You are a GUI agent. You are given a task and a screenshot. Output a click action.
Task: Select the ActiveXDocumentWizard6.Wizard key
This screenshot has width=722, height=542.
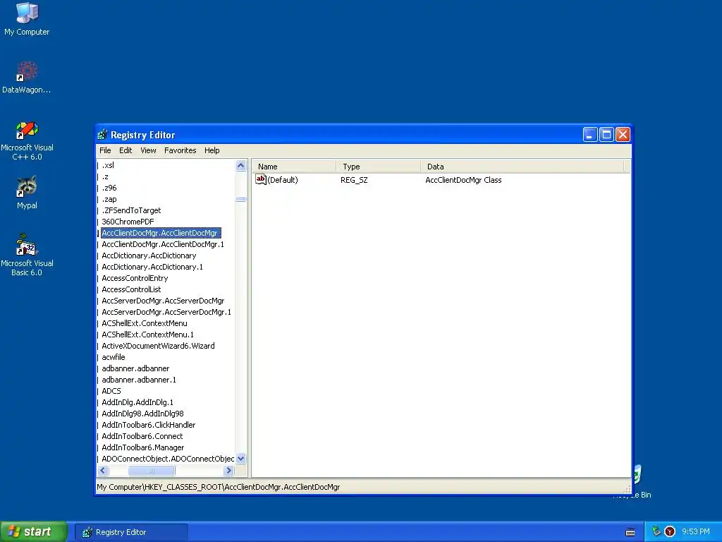pos(159,346)
